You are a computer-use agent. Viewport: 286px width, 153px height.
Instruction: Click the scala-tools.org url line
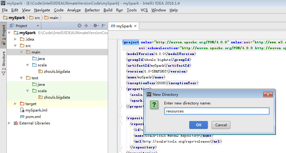[x=178, y=141]
